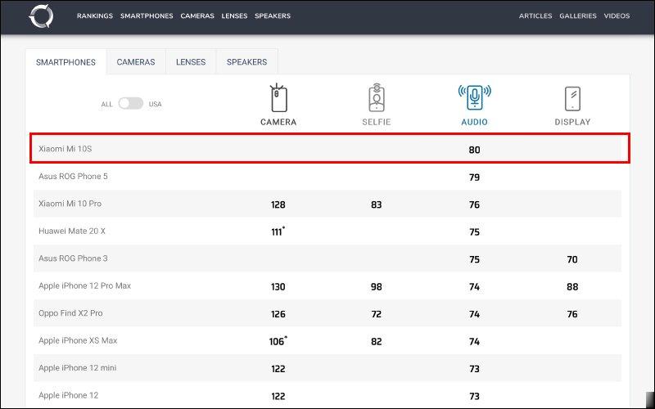Switch to the SPEAKERS tab

[x=247, y=62]
